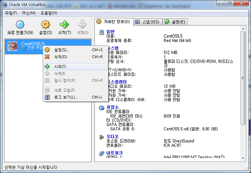
Task: Click the gear icon next to 설정(S)... in context menu
Action: pyautogui.click(x=47, y=50)
